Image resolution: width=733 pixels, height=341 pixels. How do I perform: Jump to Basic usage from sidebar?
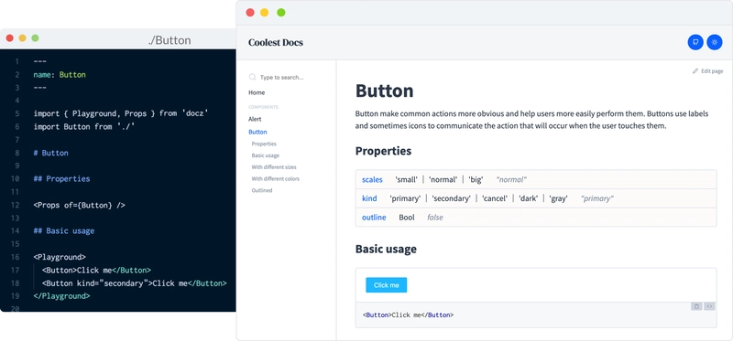(265, 155)
